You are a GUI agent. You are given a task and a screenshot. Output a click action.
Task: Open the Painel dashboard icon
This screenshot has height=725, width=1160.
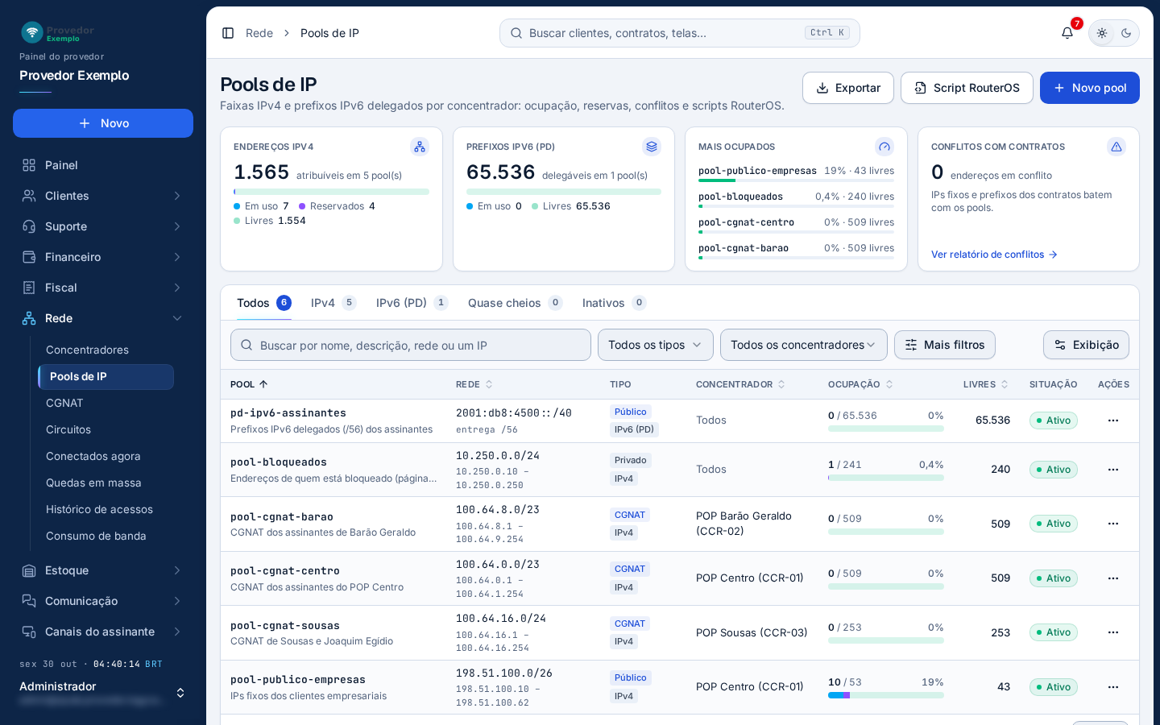[29, 165]
